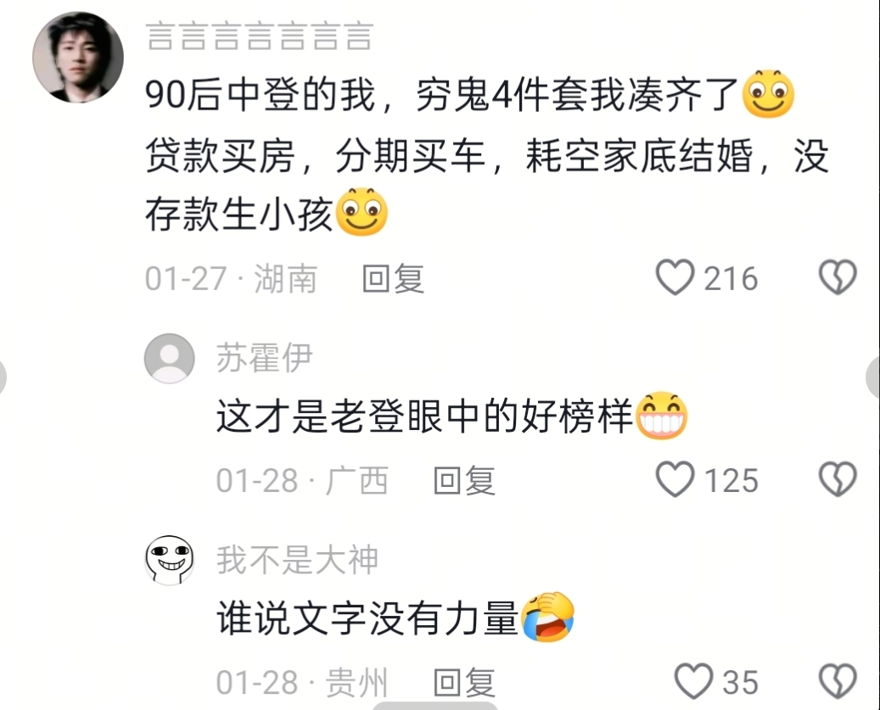Image resolution: width=880 pixels, height=710 pixels.
Task: Open username 言言言言言言言 profile
Action: [x=260, y=36]
